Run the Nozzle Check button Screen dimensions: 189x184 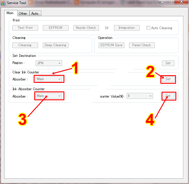tap(86, 28)
